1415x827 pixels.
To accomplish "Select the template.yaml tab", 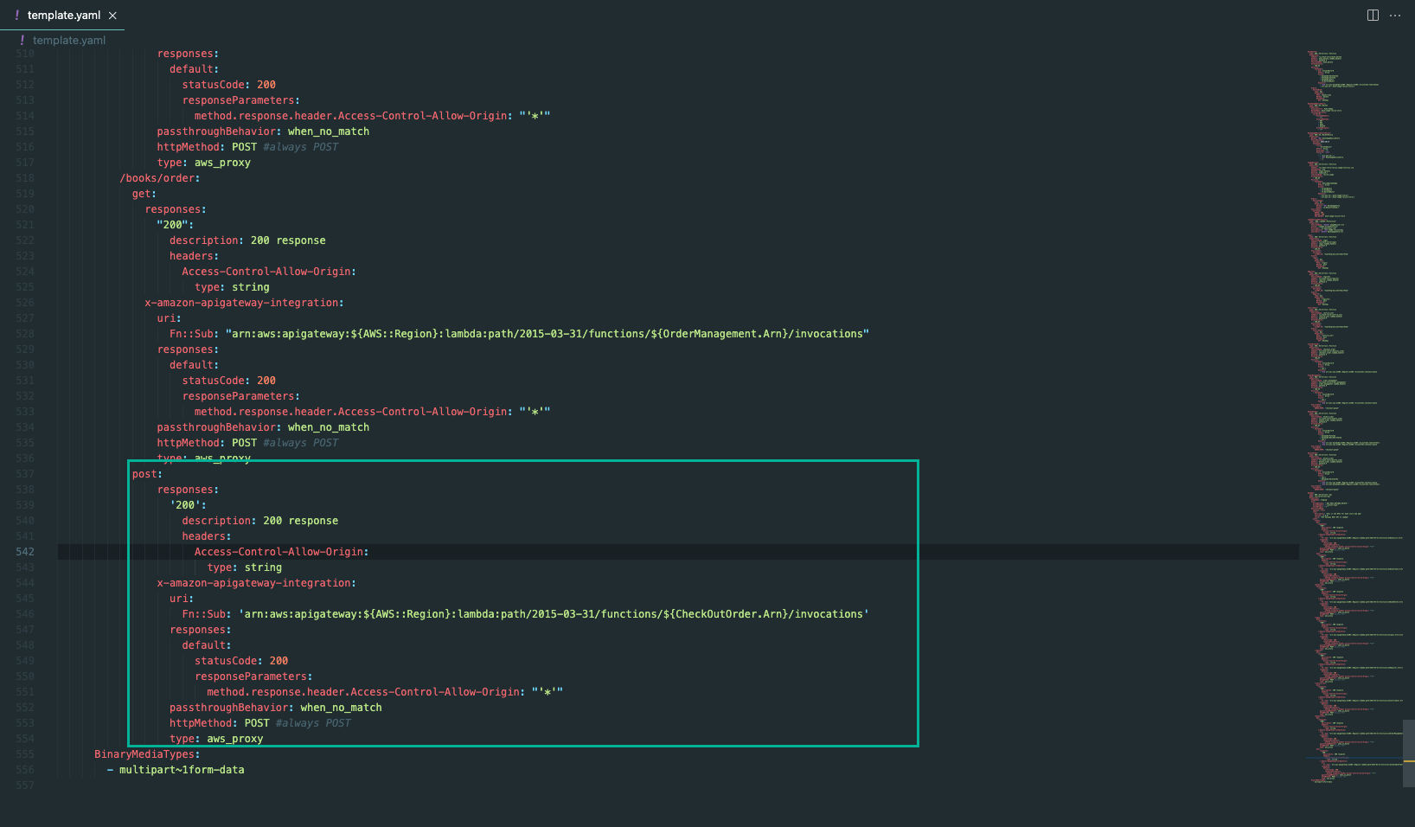I will [x=63, y=16].
